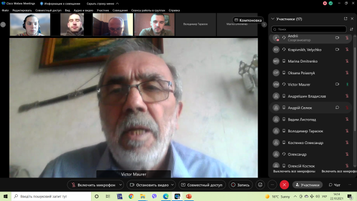Image resolution: width=357 pixels, height=201 pixels.
Task: Open more options ellipsis button
Action: tap(272, 185)
